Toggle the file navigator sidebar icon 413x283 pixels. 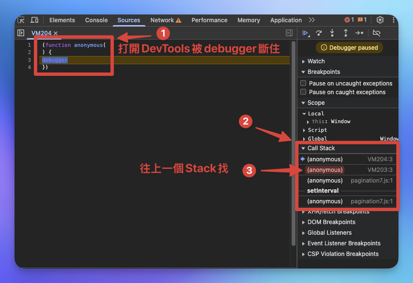coord(21,33)
